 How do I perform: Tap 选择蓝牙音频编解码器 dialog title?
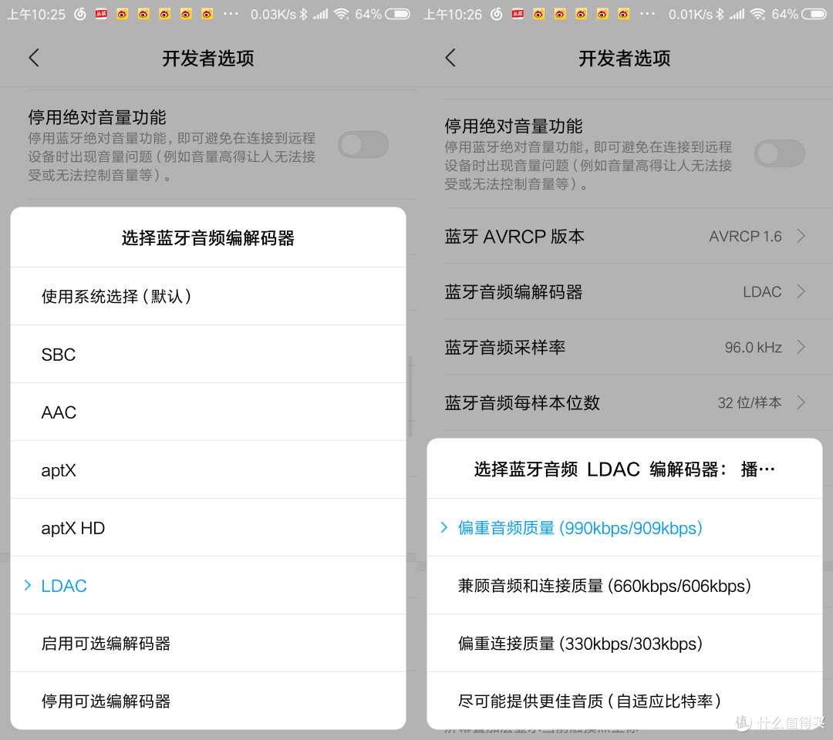(x=208, y=238)
